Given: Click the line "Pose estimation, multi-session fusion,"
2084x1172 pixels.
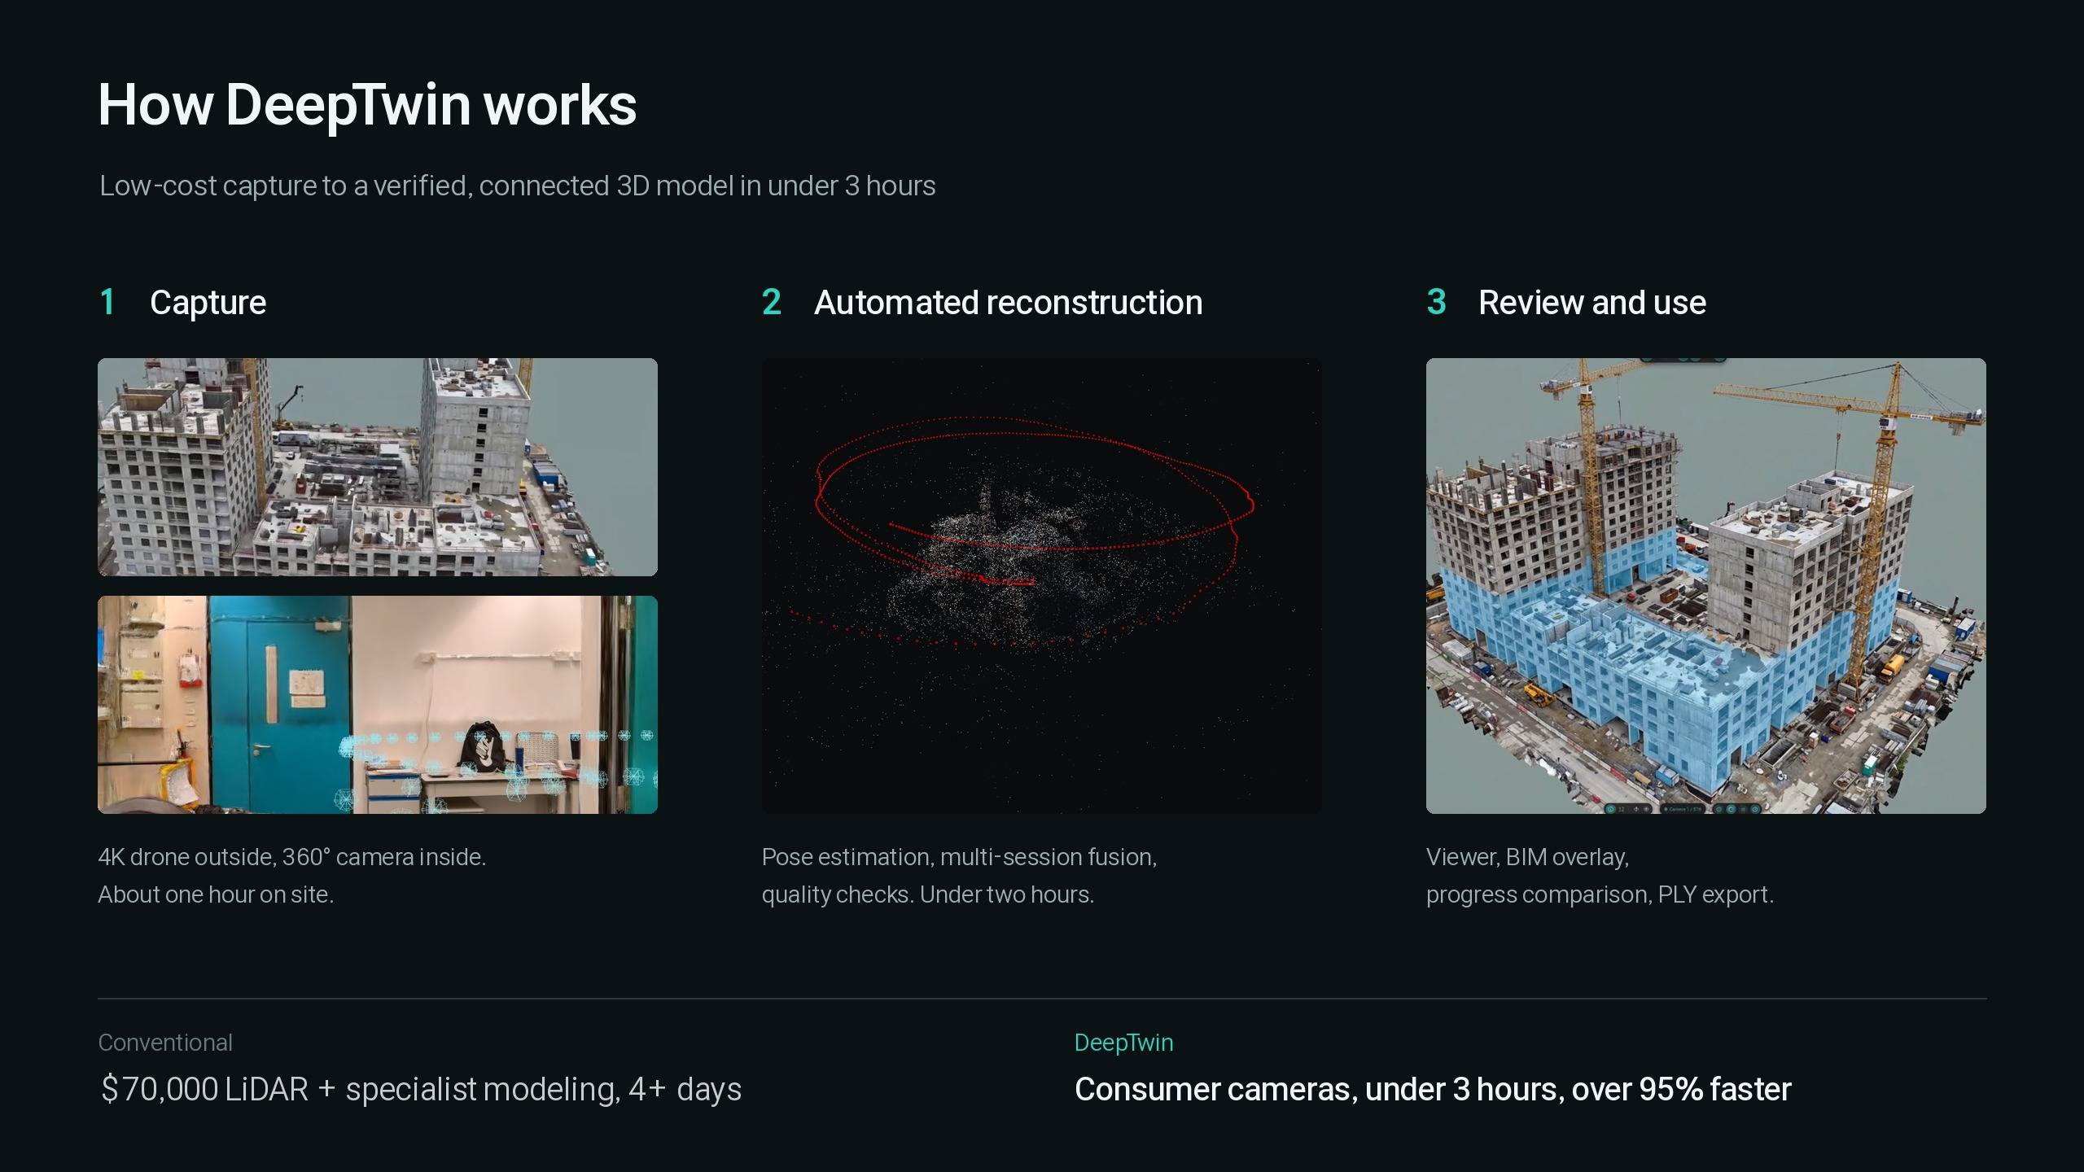Looking at the screenshot, I should click(959, 857).
